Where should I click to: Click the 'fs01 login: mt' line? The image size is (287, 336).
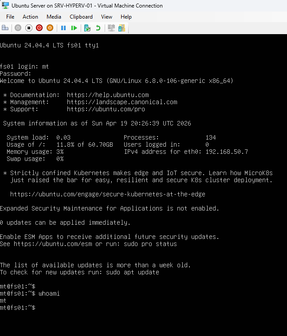(24, 66)
